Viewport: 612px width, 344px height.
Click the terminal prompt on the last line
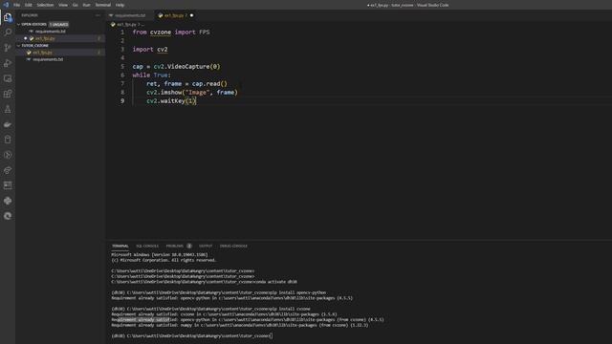pyautogui.click(x=191, y=335)
